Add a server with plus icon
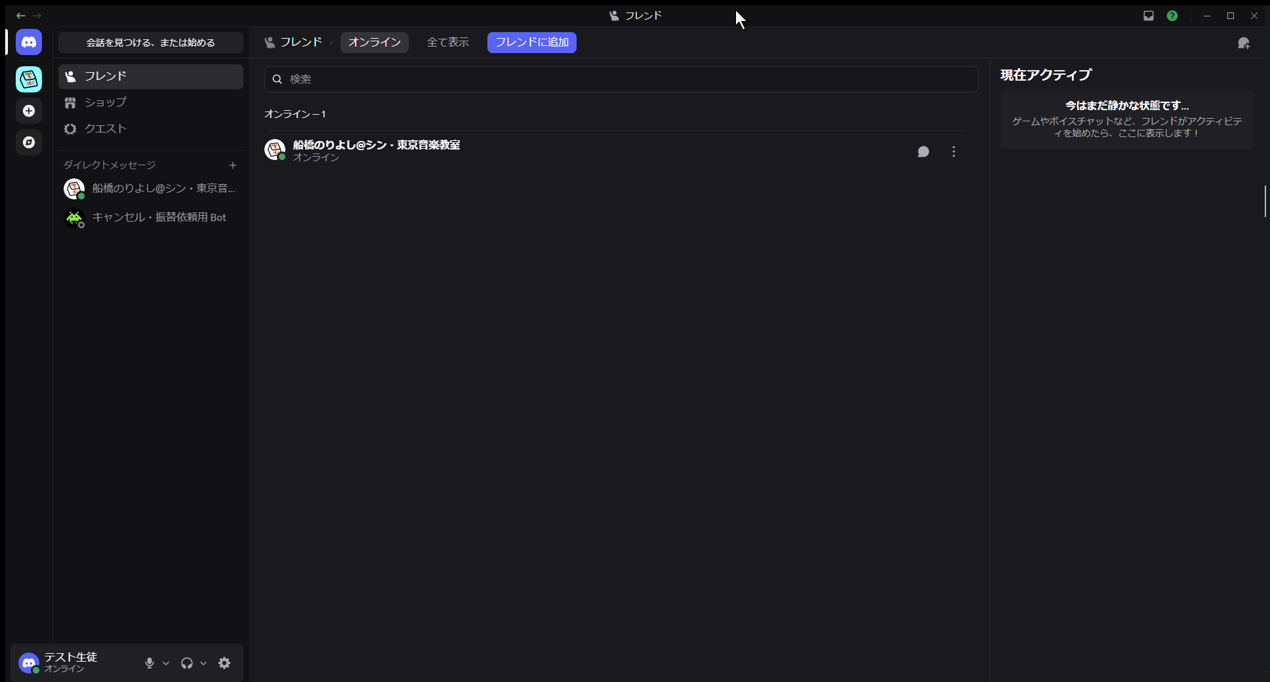This screenshot has width=1270, height=682. tap(29, 111)
